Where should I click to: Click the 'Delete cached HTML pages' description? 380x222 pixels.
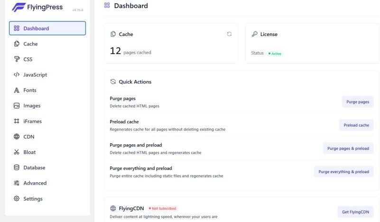135,106
